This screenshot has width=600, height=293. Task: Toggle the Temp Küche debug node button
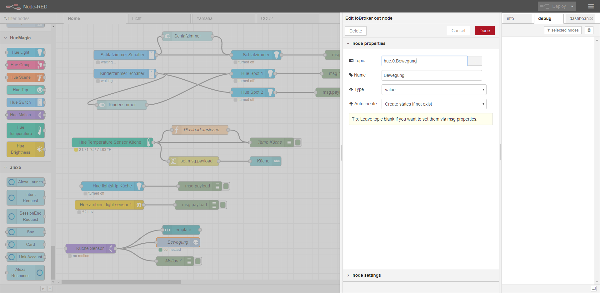(298, 142)
